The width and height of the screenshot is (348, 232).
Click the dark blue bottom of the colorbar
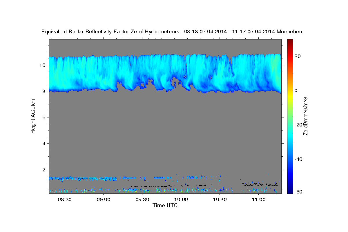point(290,190)
